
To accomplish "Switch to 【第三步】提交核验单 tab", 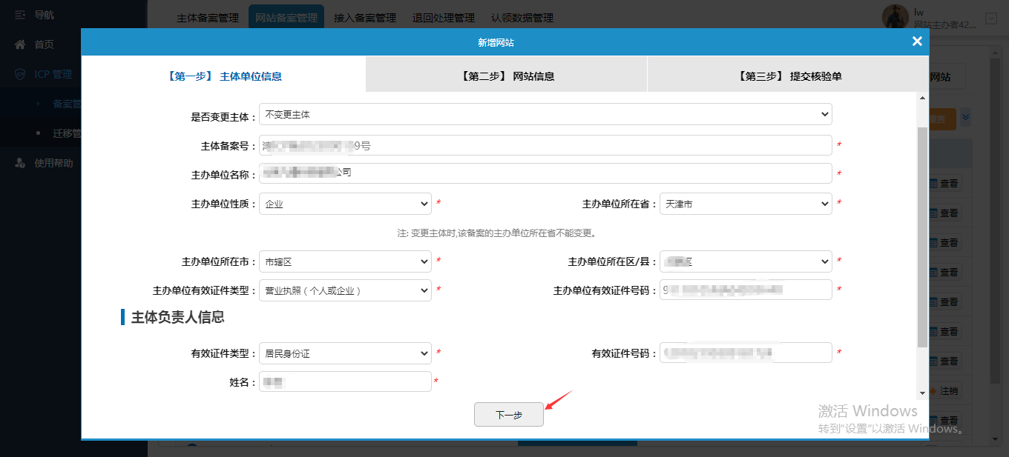I will click(789, 76).
